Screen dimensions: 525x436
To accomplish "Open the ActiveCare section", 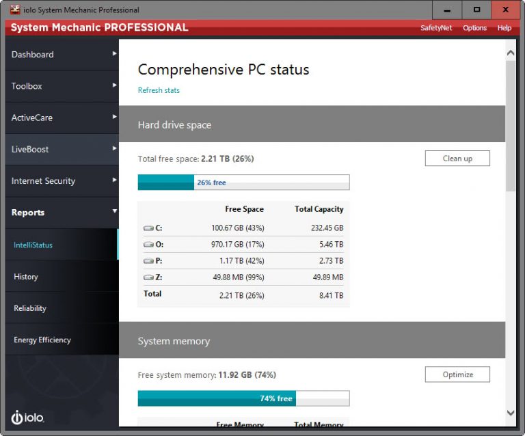I will click(x=62, y=118).
